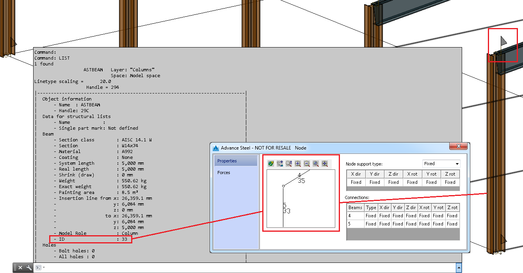
Task: Click the command line input field
Action: point(250,268)
